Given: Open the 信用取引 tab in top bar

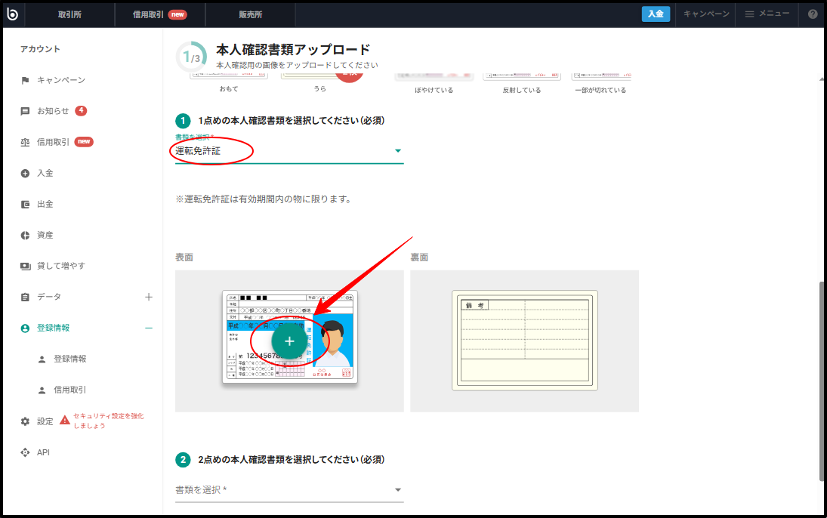Looking at the screenshot, I should pyautogui.click(x=160, y=15).
